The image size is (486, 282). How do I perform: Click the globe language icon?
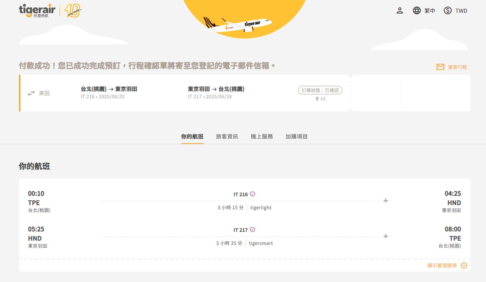pos(417,11)
